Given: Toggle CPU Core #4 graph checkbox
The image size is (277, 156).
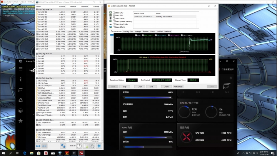Looking at the screenshot, I should click(182, 35).
